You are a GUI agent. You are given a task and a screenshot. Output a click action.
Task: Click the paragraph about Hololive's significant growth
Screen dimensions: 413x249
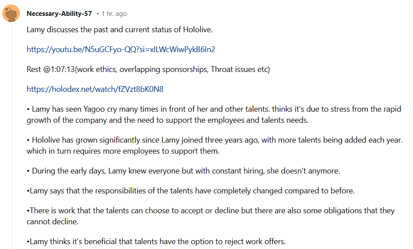(x=215, y=145)
